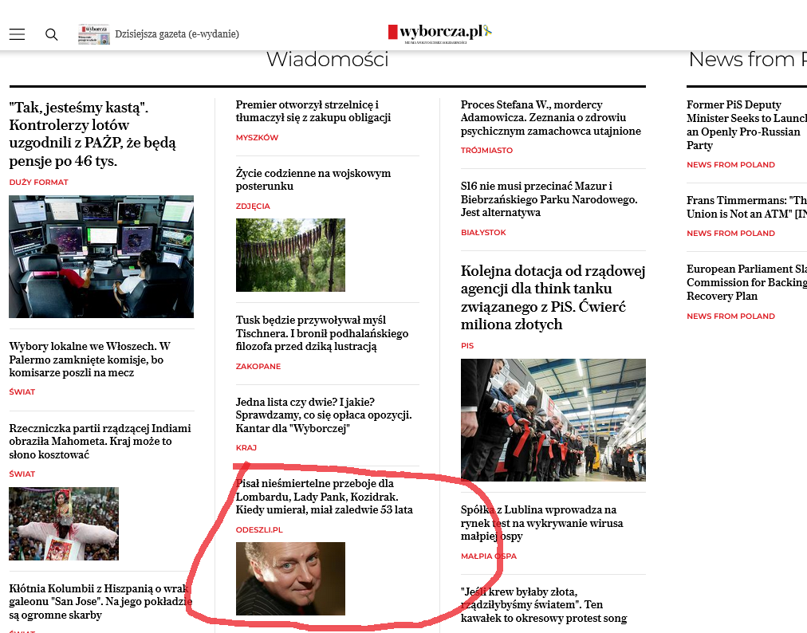This screenshot has height=633, width=807.
Task: Open the air traffic controllers article photo
Action: 101,257
